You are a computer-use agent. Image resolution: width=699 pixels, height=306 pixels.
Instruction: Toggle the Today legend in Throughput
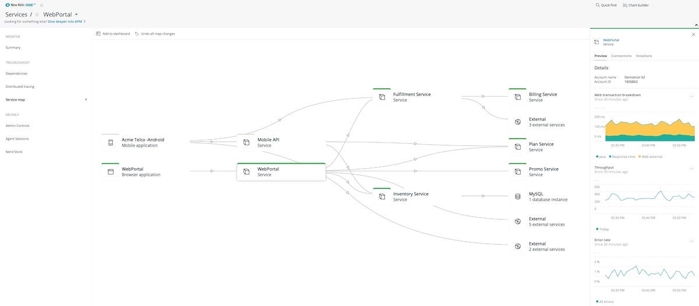[602, 229]
